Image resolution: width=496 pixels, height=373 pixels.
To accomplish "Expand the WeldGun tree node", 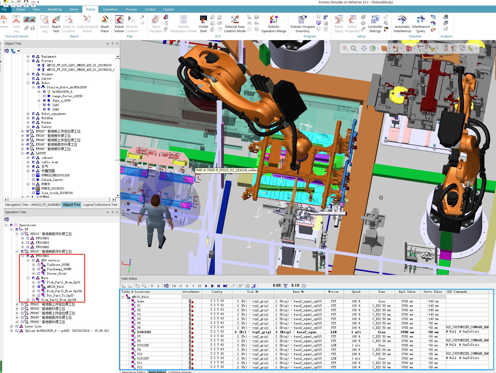I will coord(28,118).
